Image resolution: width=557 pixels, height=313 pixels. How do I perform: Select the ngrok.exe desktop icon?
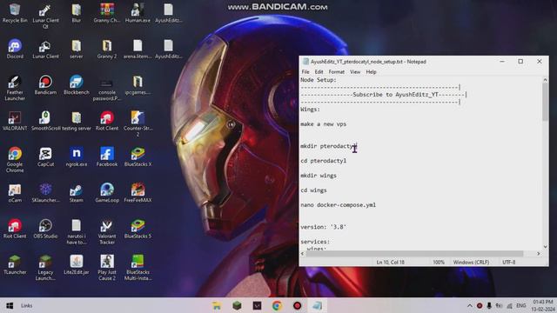pos(77,156)
